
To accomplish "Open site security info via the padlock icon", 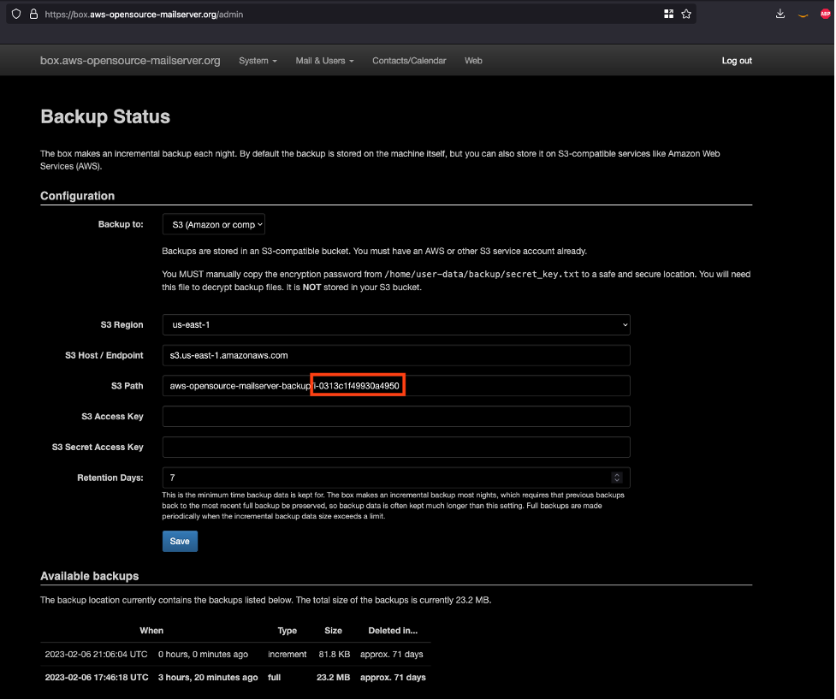I will click(34, 14).
